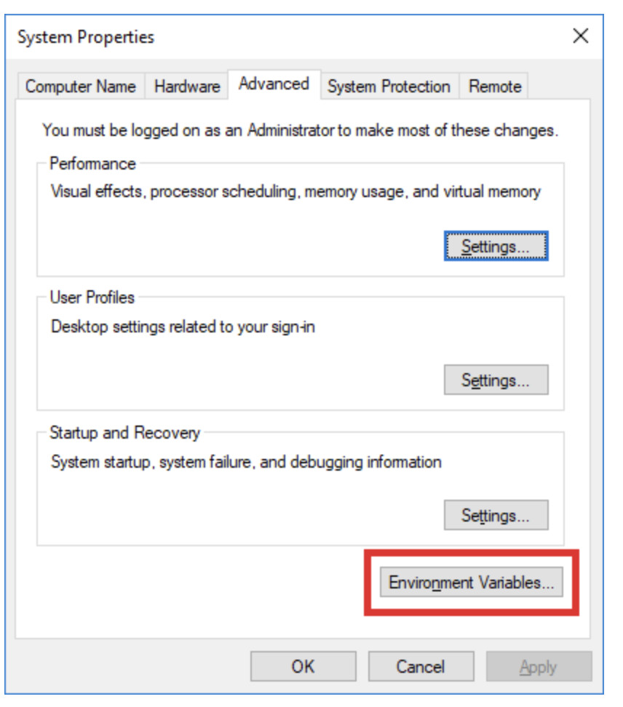This screenshot has width=623, height=707.
Task: Click the Administrator logon notice text
Action: (300, 130)
